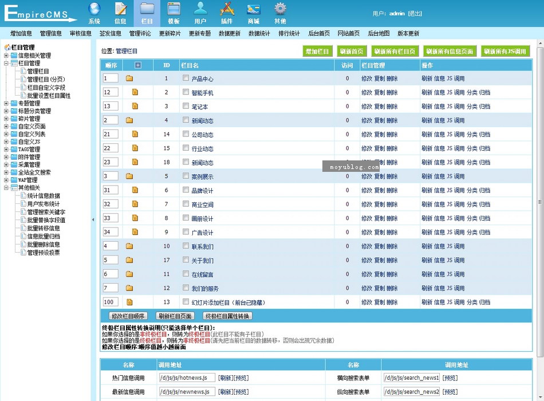Check the box next to 行业动态
The image size is (544, 401).
click(186, 148)
